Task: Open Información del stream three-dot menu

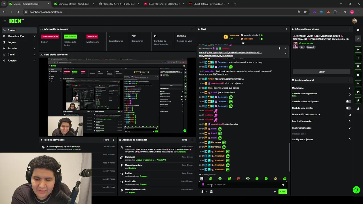Action: click(x=349, y=29)
